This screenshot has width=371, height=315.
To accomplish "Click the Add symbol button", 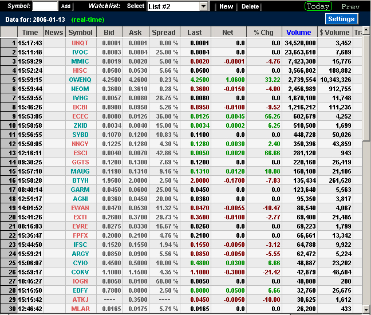I will click(x=66, y=6).
